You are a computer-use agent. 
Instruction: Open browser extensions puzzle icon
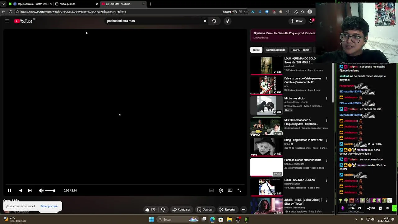tap(288, 12)
